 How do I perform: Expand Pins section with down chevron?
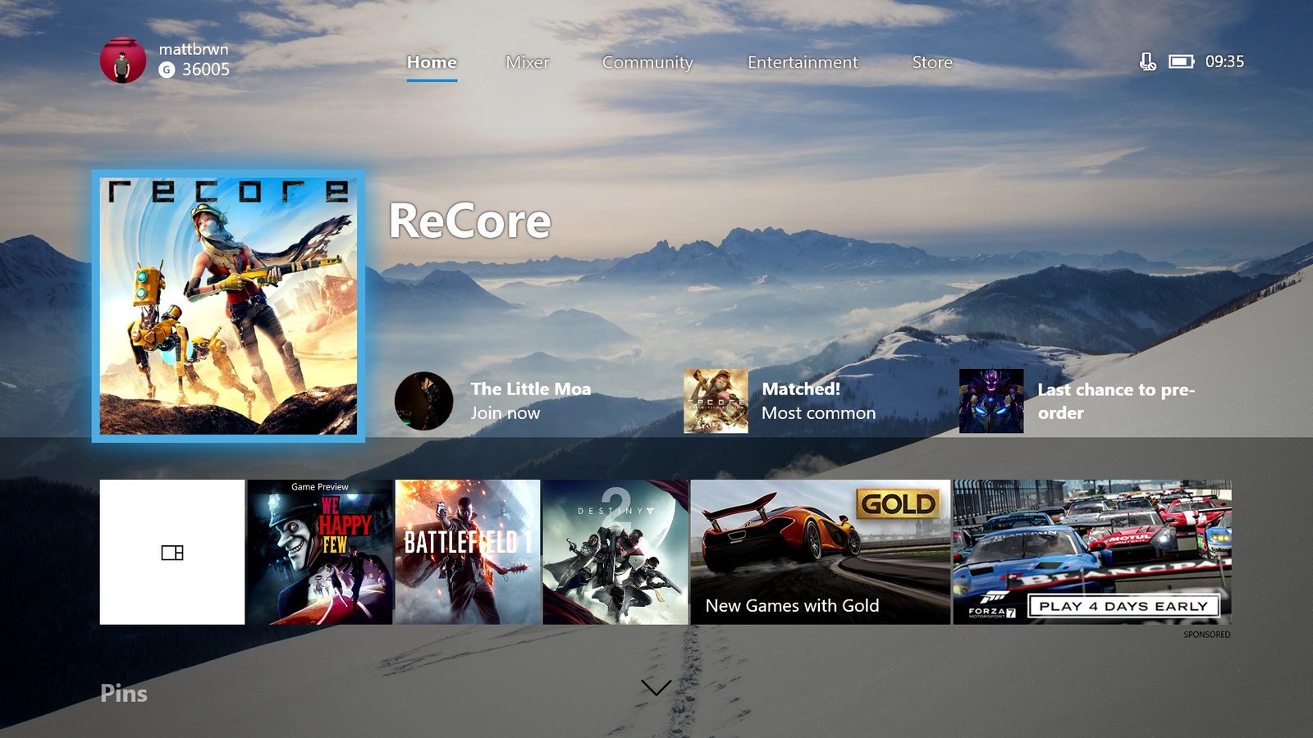(656, 687)
